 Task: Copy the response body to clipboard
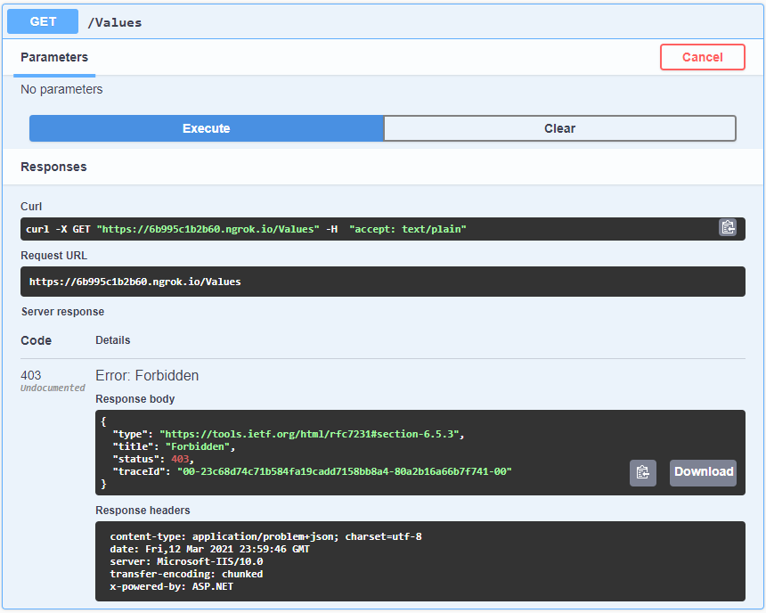642,473
